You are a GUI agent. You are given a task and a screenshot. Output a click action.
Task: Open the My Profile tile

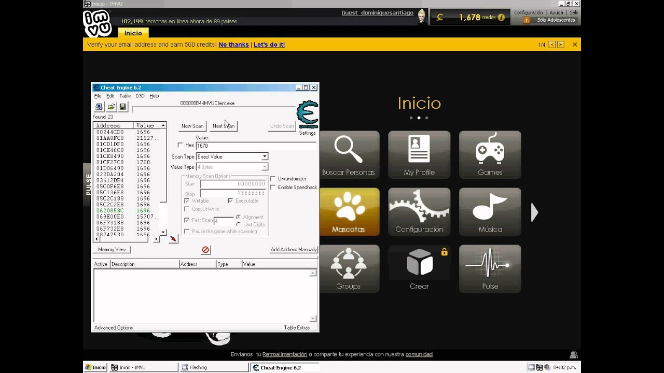click(419, 155)
